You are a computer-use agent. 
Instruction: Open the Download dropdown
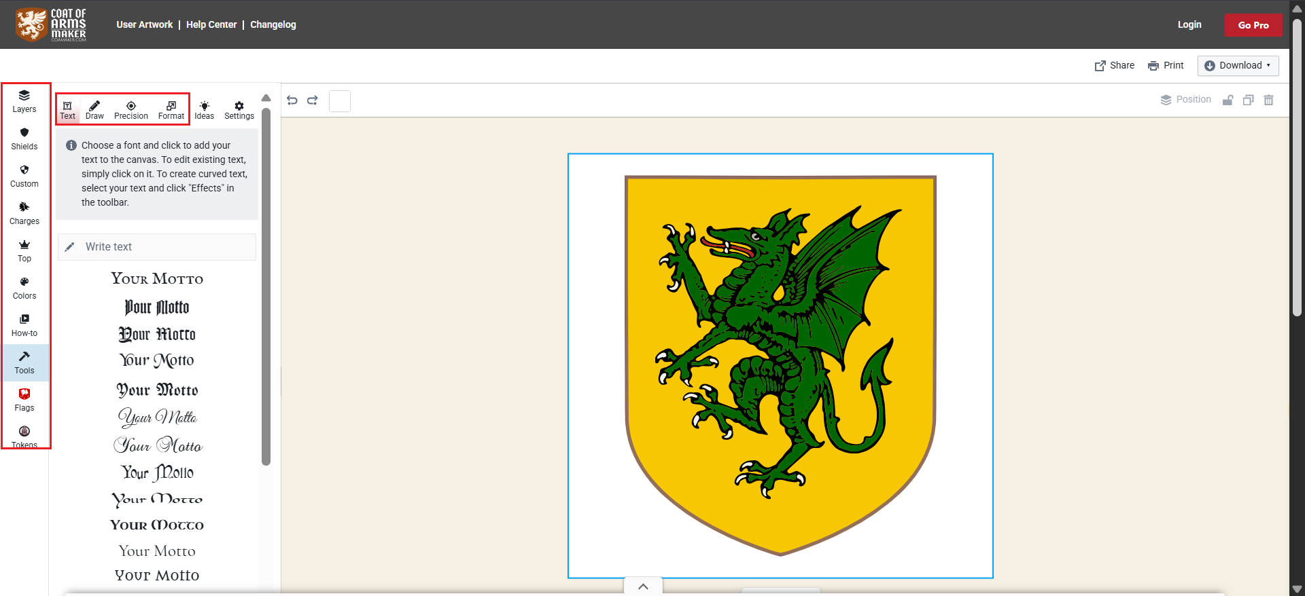(1238, 65)
